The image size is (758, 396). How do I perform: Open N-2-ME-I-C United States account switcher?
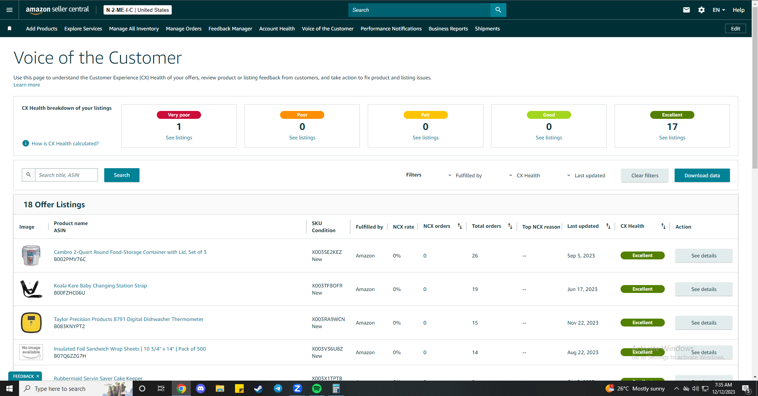point(137,10)
